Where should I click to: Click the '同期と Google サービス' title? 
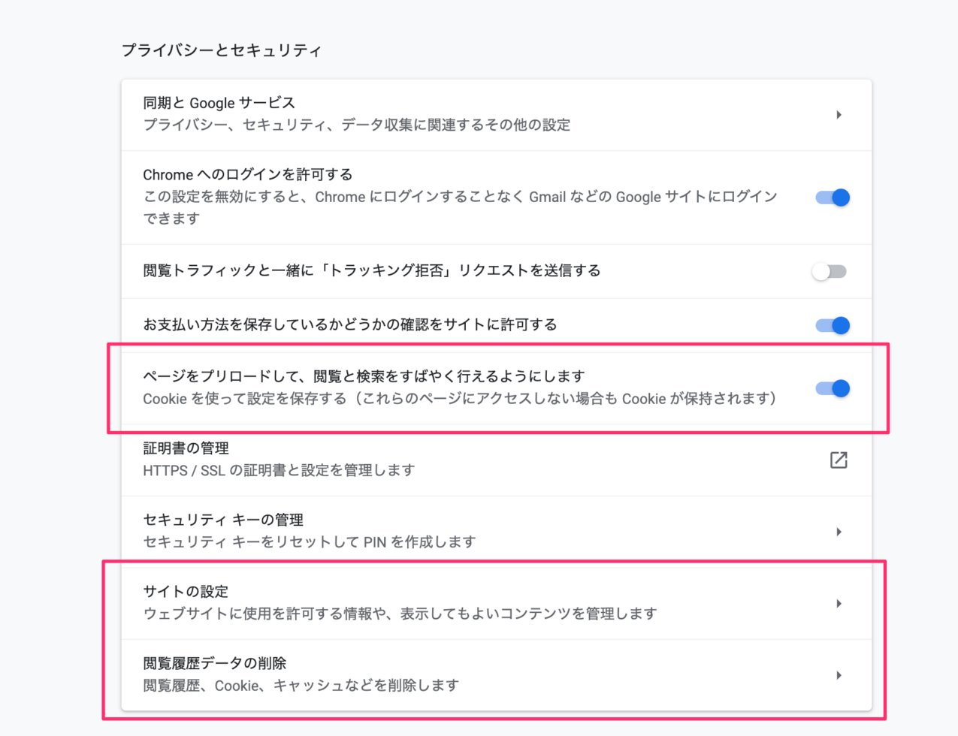[x=219, y=103]
